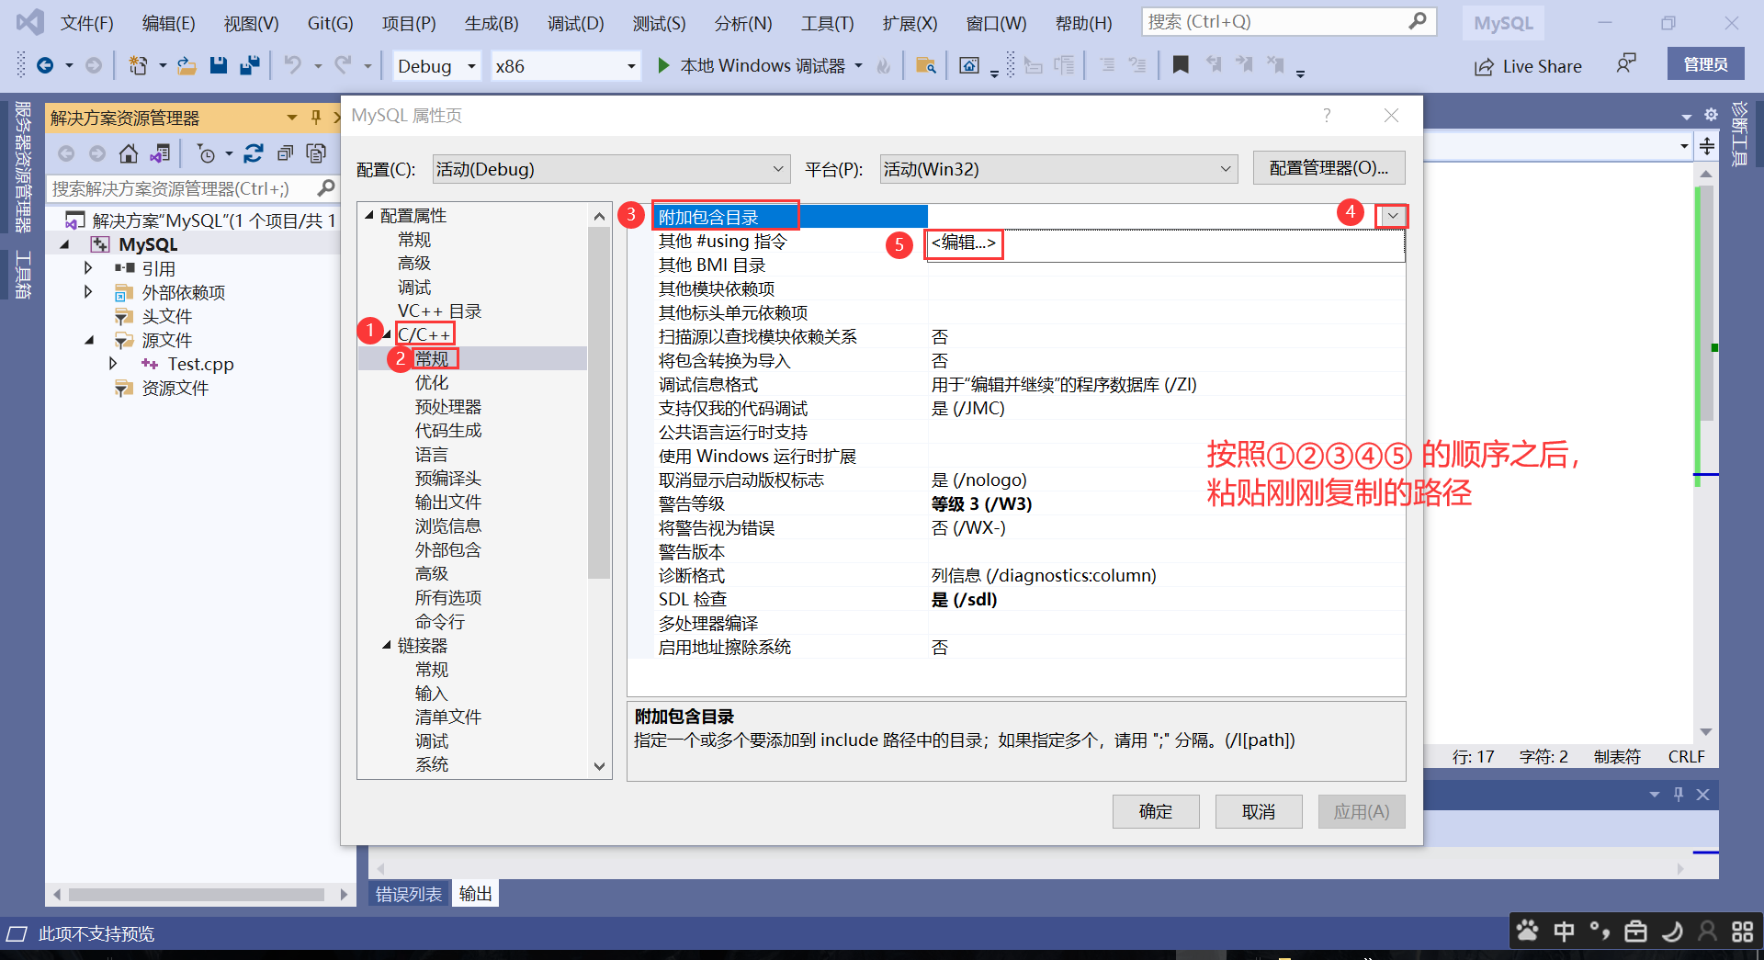
Task: Collapse the C/C++ tree node
Action: [x=387, y=334]
